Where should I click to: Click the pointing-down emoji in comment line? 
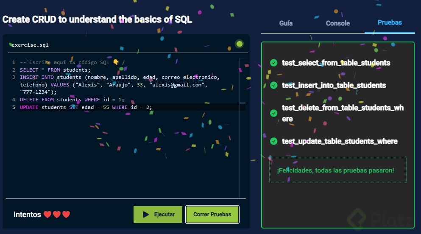116,62
